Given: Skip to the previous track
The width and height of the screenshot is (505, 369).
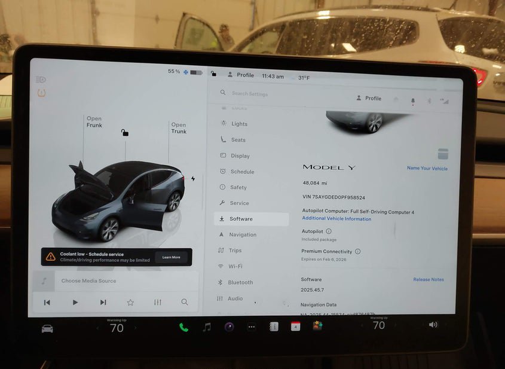Looking at the screenshot, I should 47,302.
